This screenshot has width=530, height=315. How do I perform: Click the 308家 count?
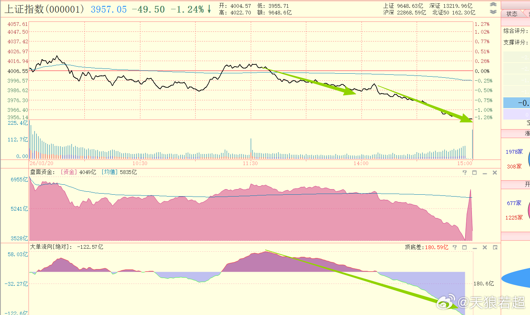coord(514,167)
